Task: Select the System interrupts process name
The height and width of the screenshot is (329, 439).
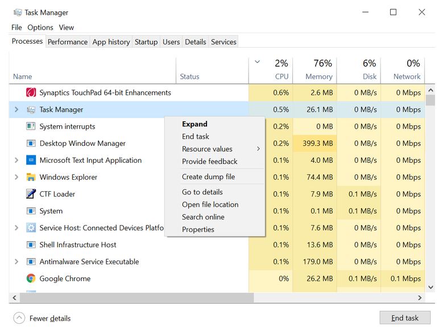Action: tap(67, 126)
